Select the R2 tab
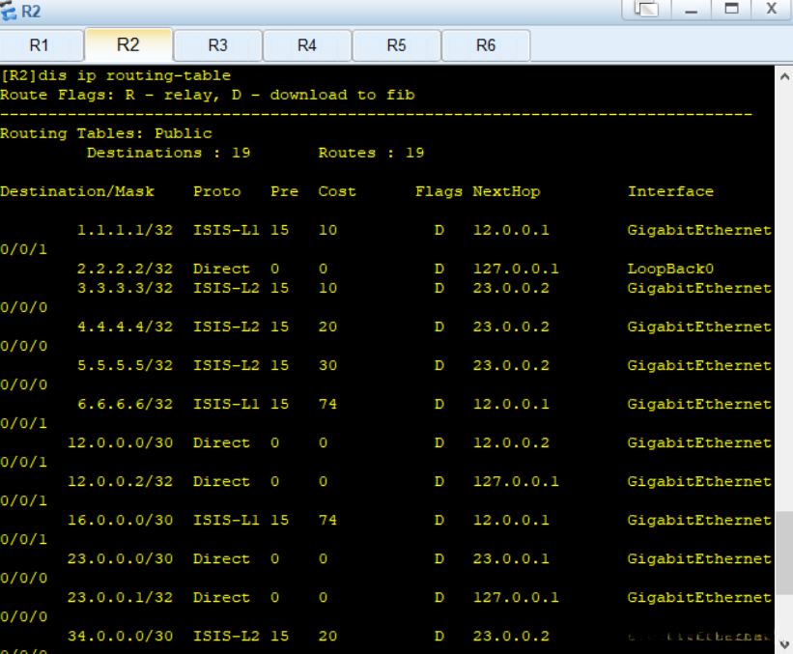The image size is (793, 654). click(128, 45)
